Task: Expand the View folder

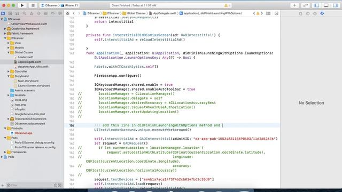Action: click(9, 43)
